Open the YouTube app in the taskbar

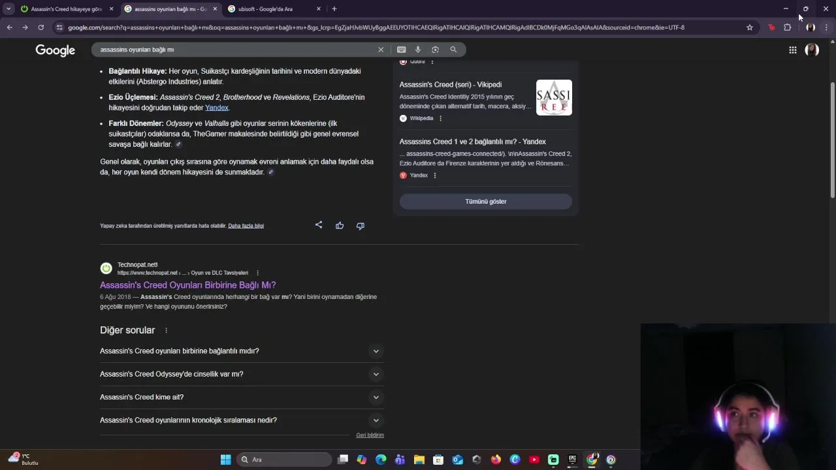pos(534,460)
